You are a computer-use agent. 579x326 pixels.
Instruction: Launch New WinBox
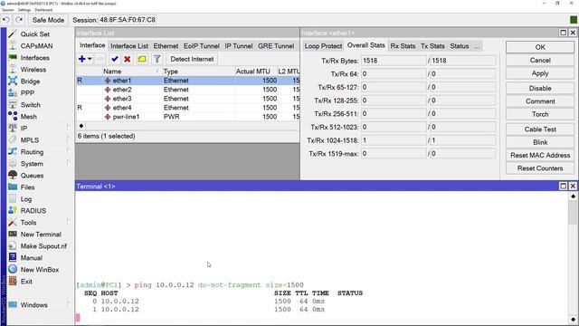pyautogui.click(x=40, y=270)
